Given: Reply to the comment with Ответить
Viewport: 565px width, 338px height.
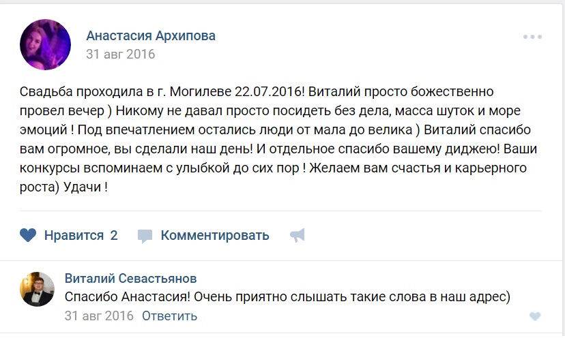Looking at the screenshot, I should (169, 316).
